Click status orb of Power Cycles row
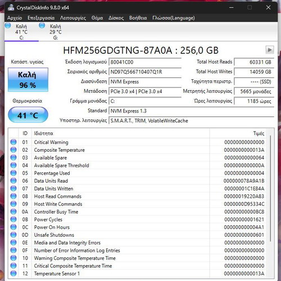 tap(13, 219)
